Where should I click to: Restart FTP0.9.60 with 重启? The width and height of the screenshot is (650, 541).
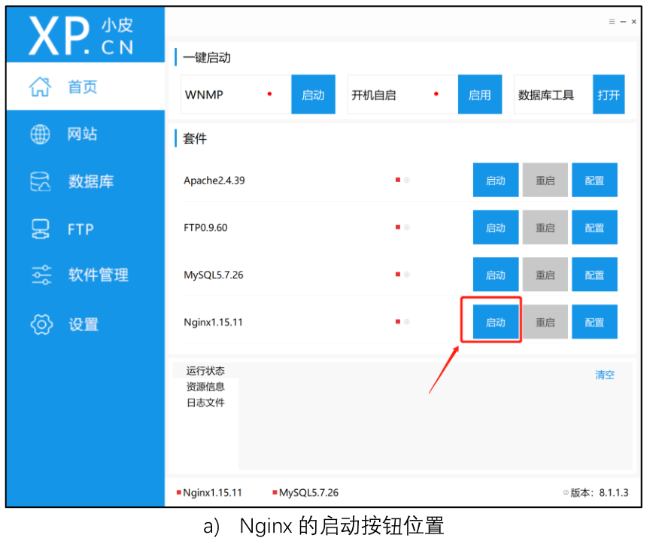(x=545, y=227)
